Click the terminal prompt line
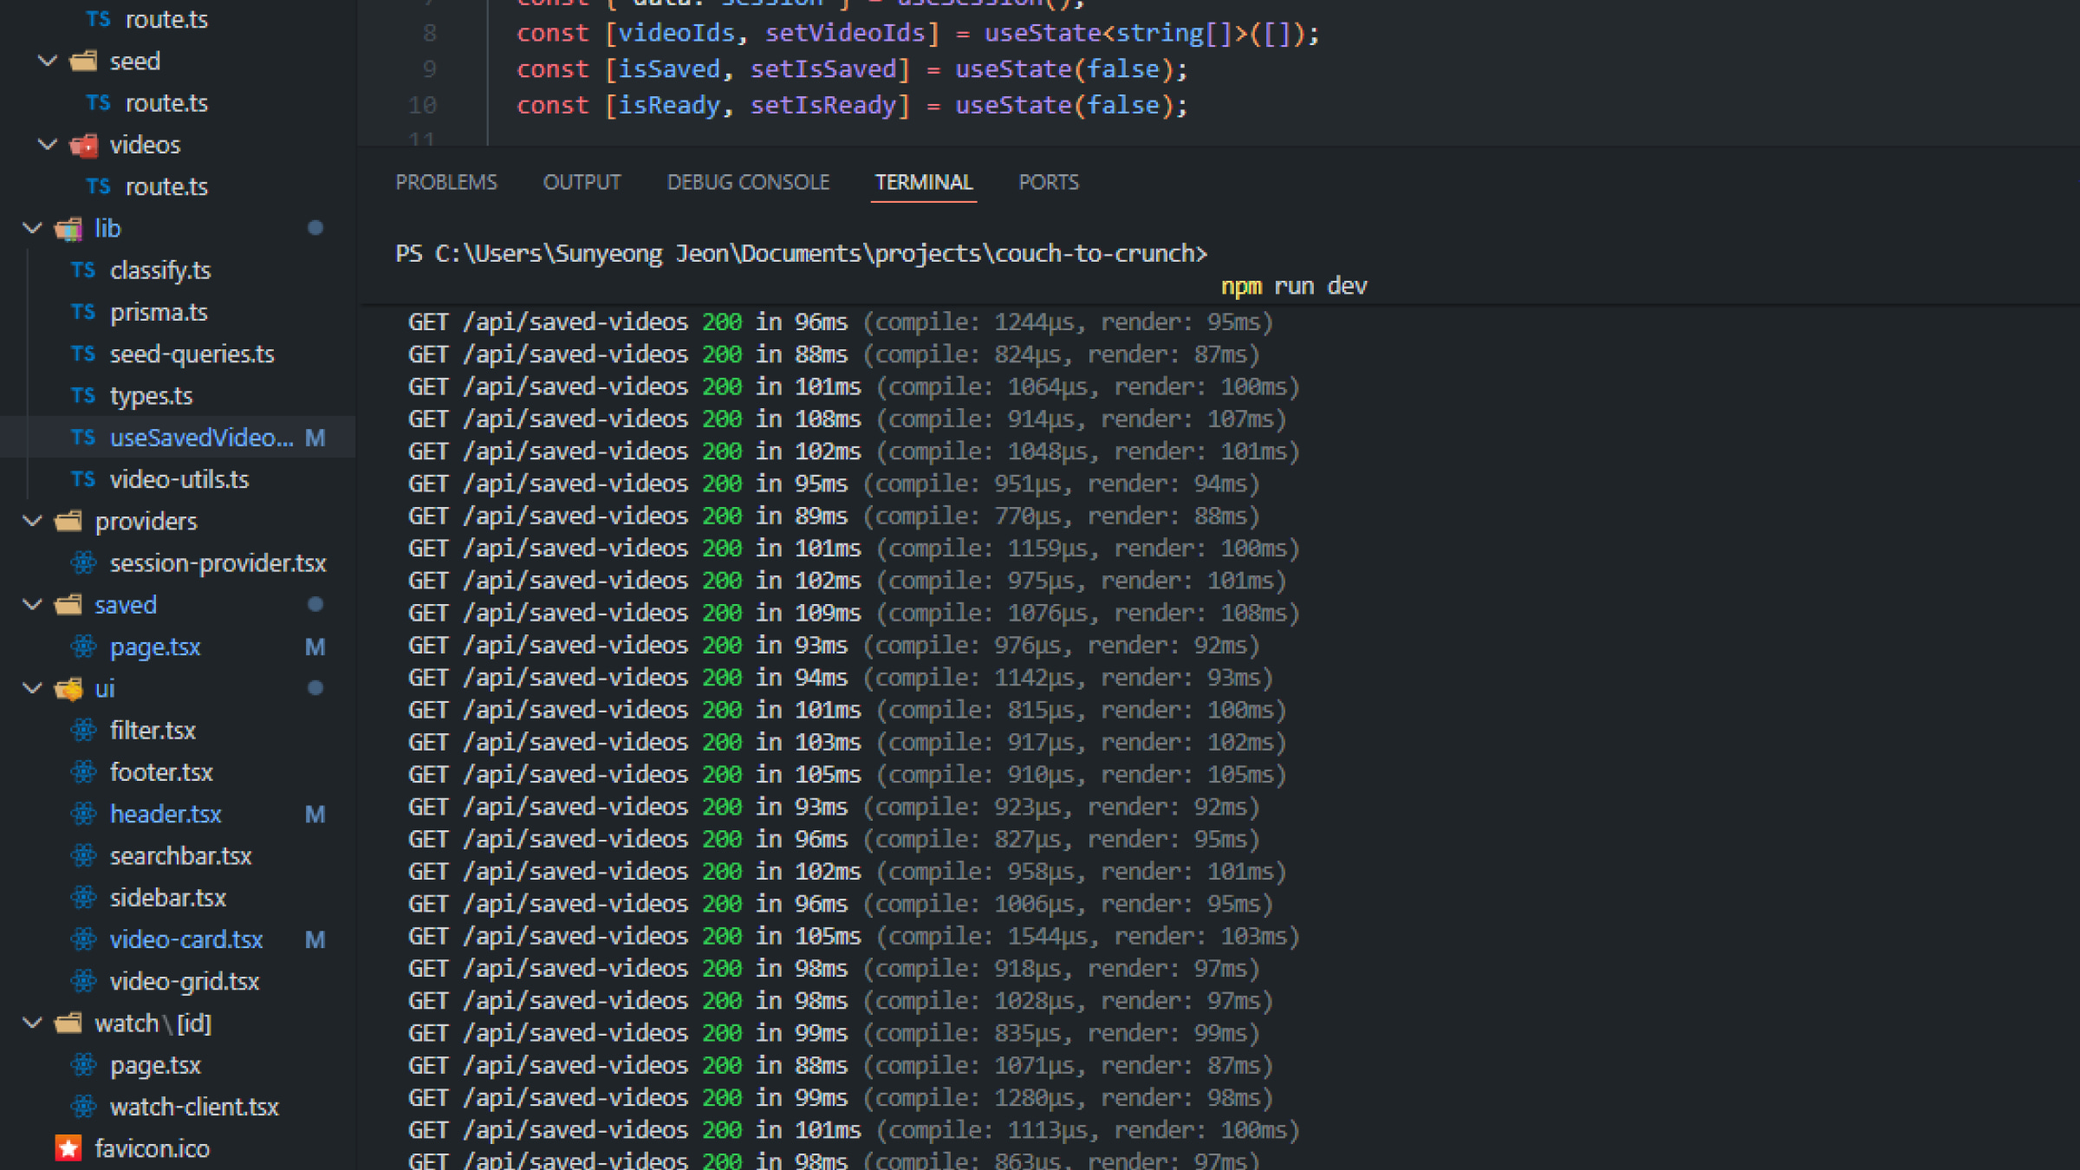2080x1170 pixels. pos(801,254)
